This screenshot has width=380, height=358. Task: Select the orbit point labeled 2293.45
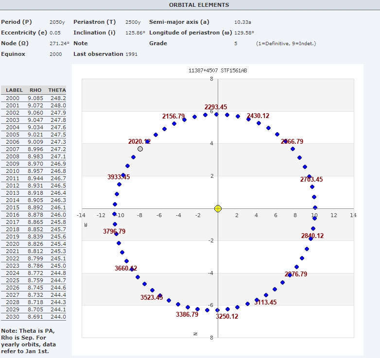[216, 114]
